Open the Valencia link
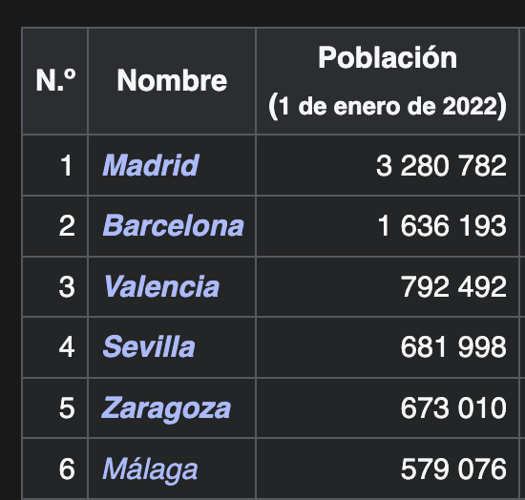 161,286
